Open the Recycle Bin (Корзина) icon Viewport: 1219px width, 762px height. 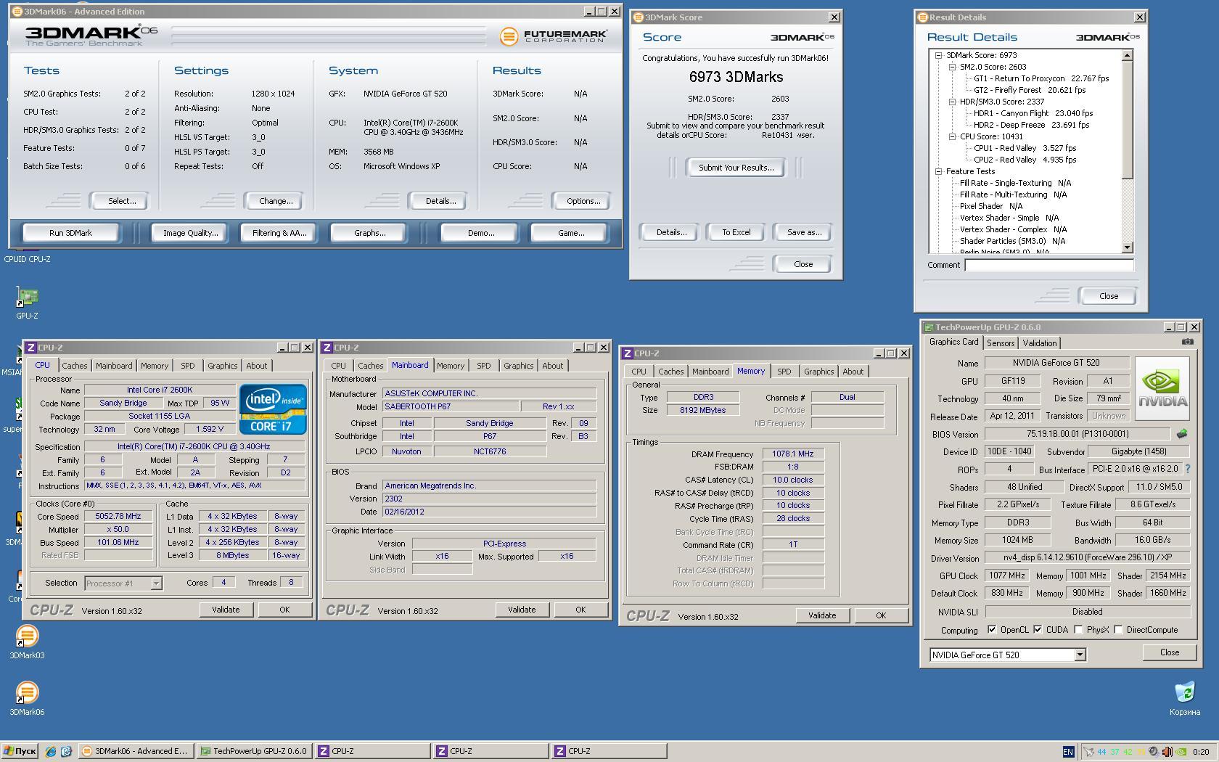(x=1184, y=699)
